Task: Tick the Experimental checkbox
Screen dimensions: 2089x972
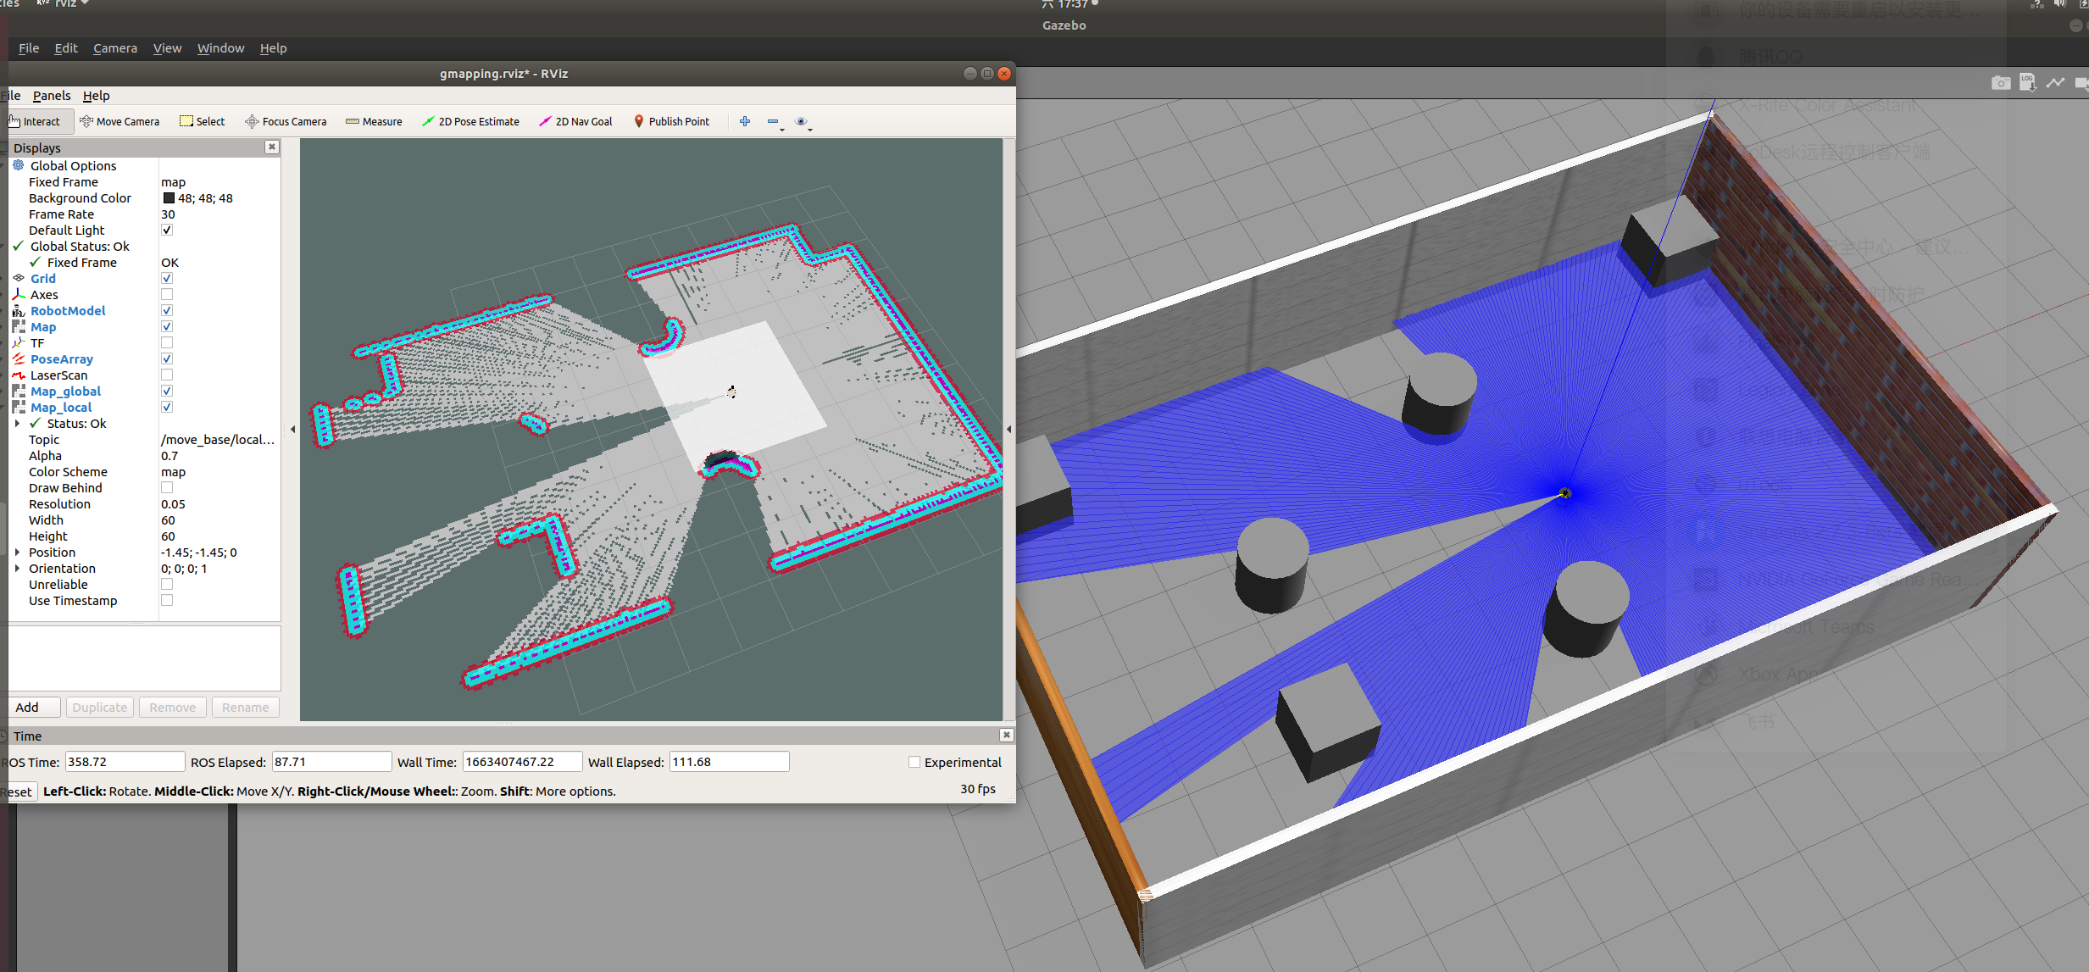Action: point(914,762)
